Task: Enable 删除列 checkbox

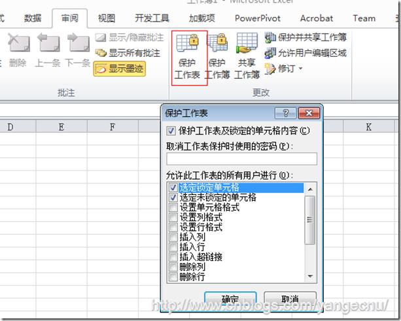Action: pos(173,267)
